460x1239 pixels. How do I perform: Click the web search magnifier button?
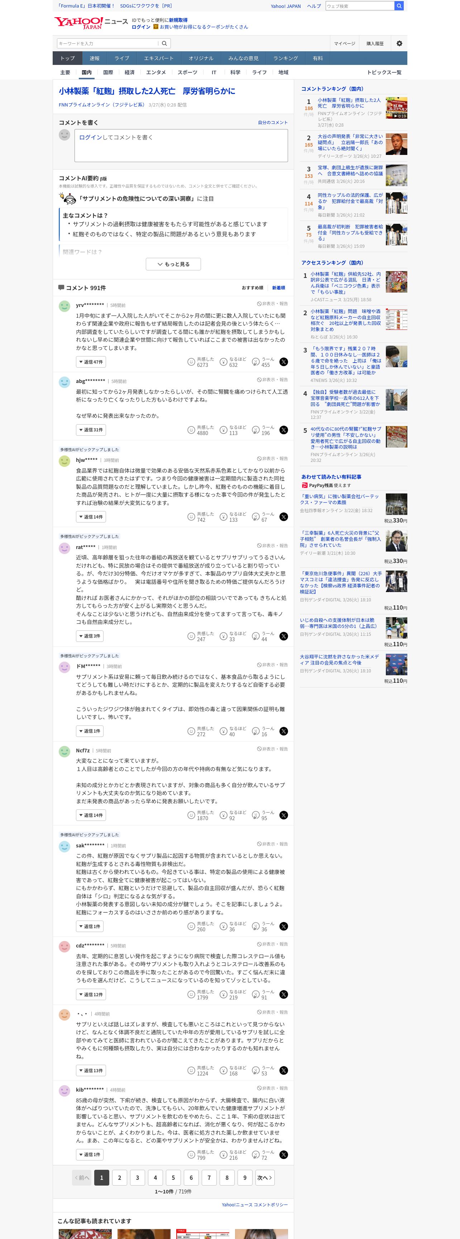pyautogui.click(x=398, y=6)
